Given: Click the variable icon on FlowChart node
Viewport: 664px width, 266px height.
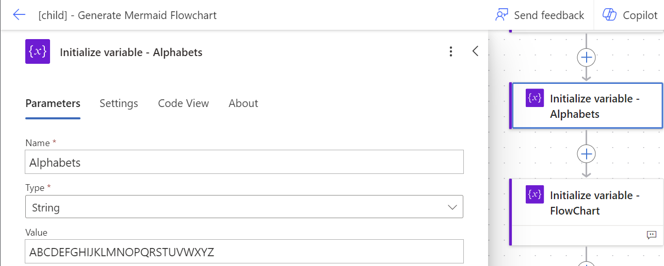Looking at the screenshot, I should (535, 194).
